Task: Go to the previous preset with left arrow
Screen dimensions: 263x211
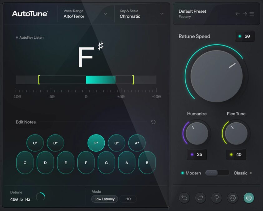Action: [x=238, y=14]
